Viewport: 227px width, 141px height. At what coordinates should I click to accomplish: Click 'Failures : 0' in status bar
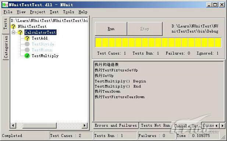(x=152, y=136)
